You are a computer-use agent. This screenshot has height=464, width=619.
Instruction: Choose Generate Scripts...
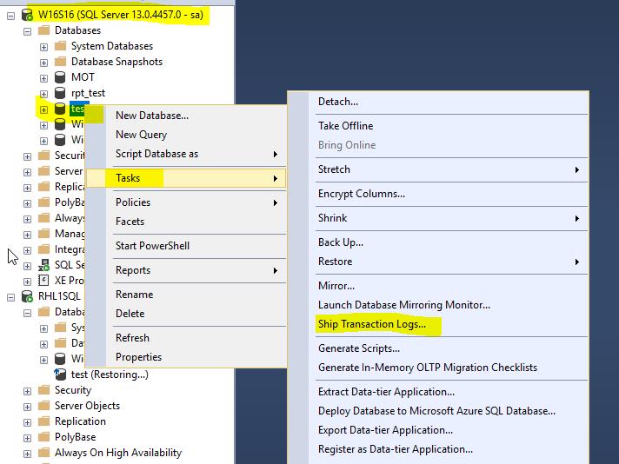438,348
